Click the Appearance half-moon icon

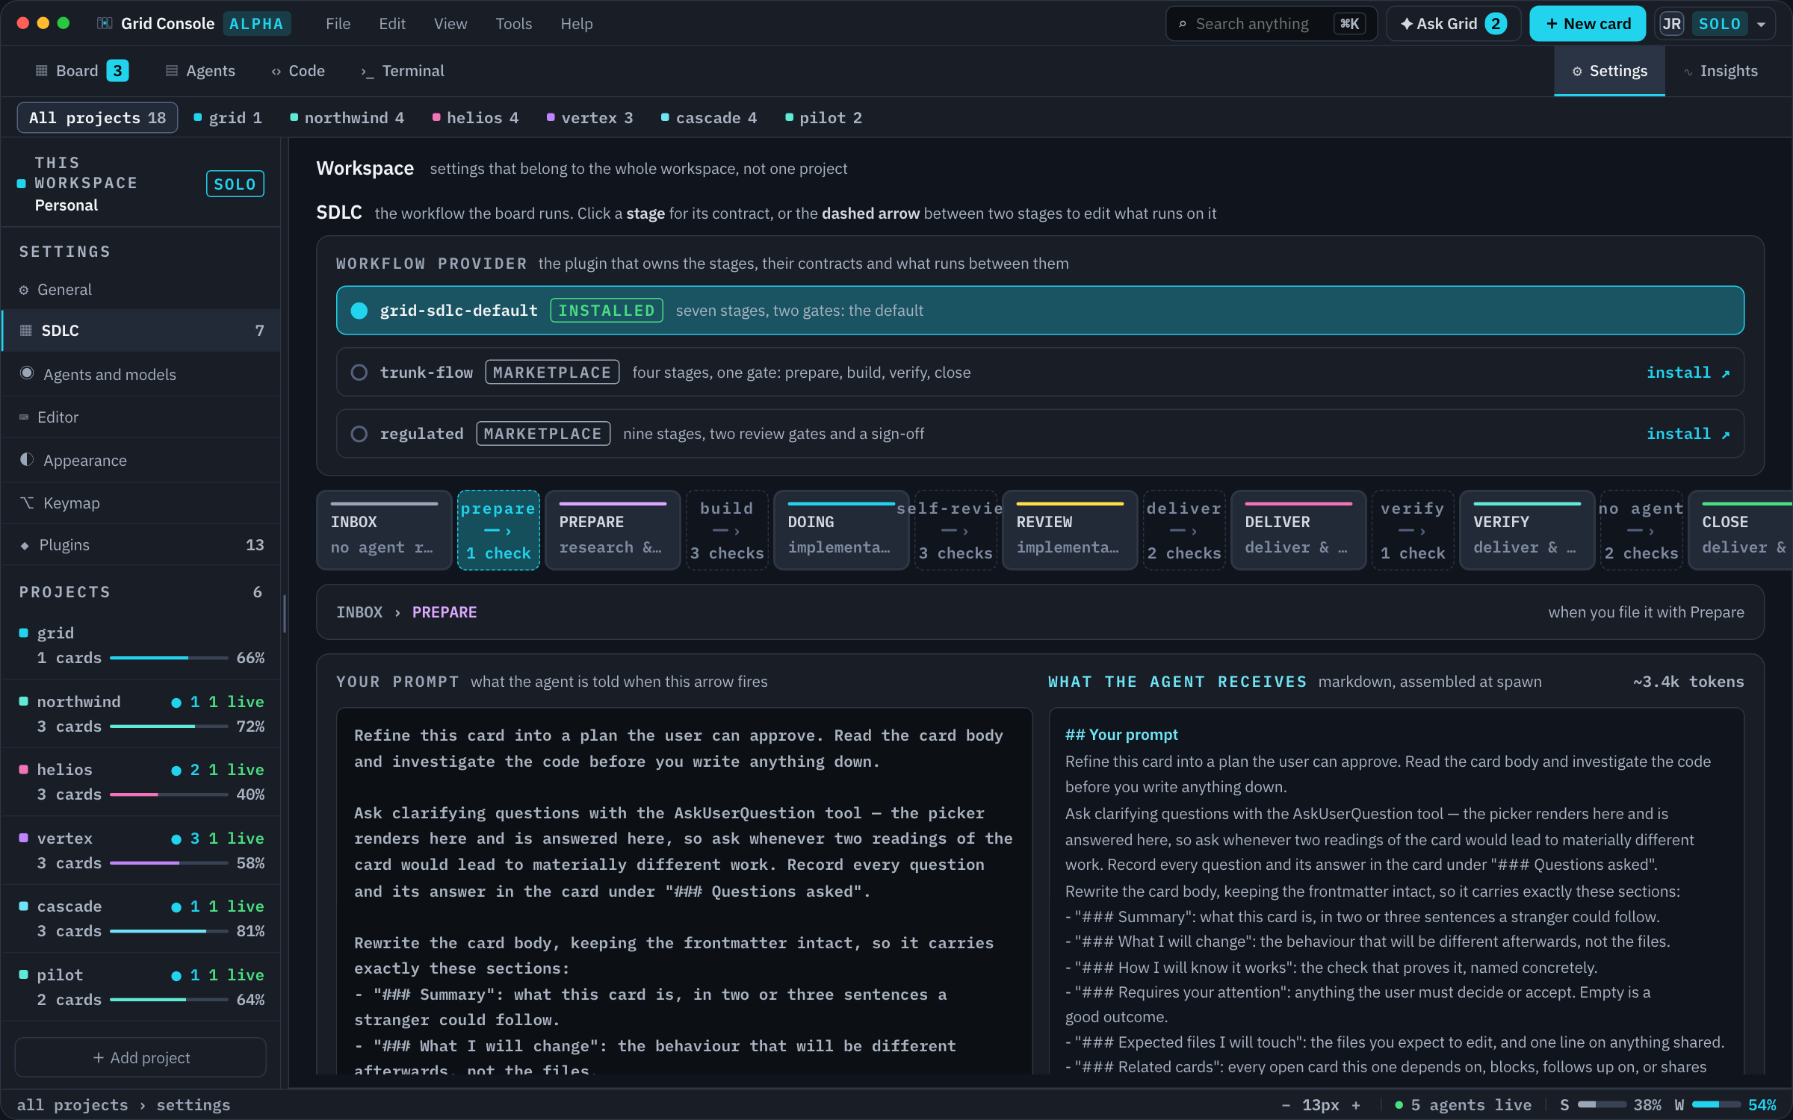tap(27, 459)
